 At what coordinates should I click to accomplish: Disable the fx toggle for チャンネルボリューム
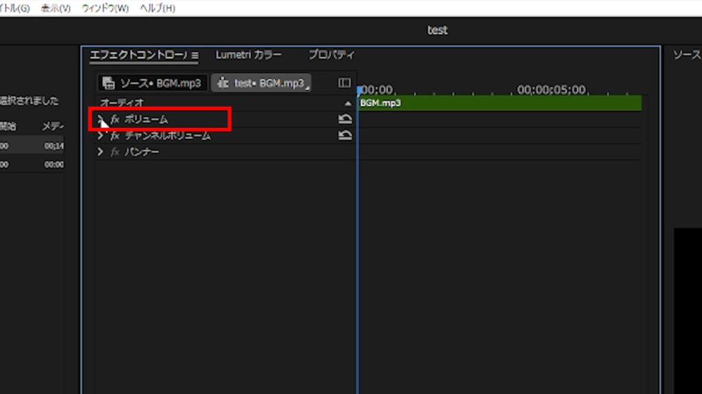tap(115, 135)
